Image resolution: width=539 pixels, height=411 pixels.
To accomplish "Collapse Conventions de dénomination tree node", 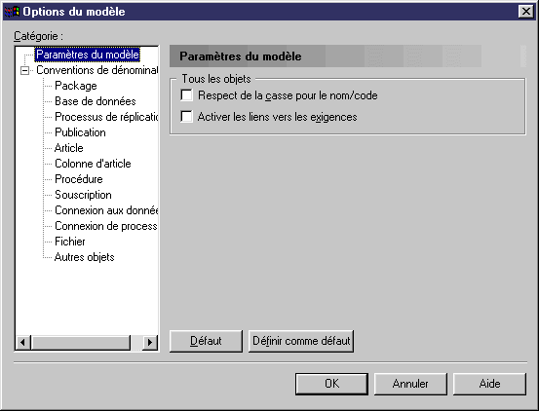I will [24, 70].
